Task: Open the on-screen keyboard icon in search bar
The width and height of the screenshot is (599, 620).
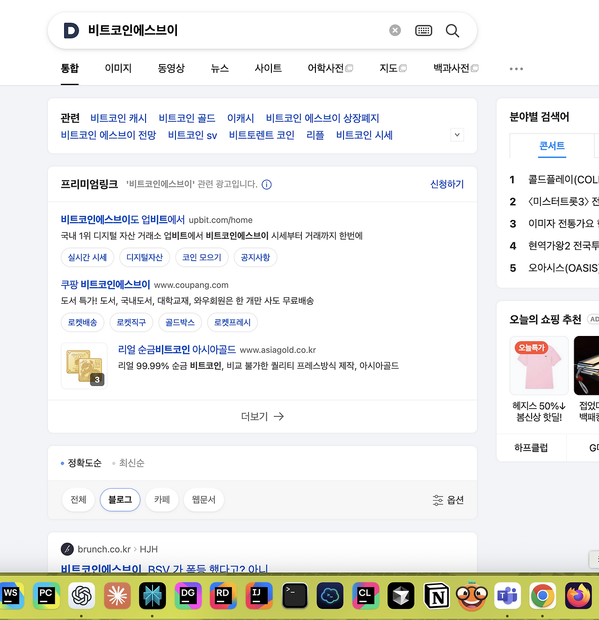Action: 424,30
